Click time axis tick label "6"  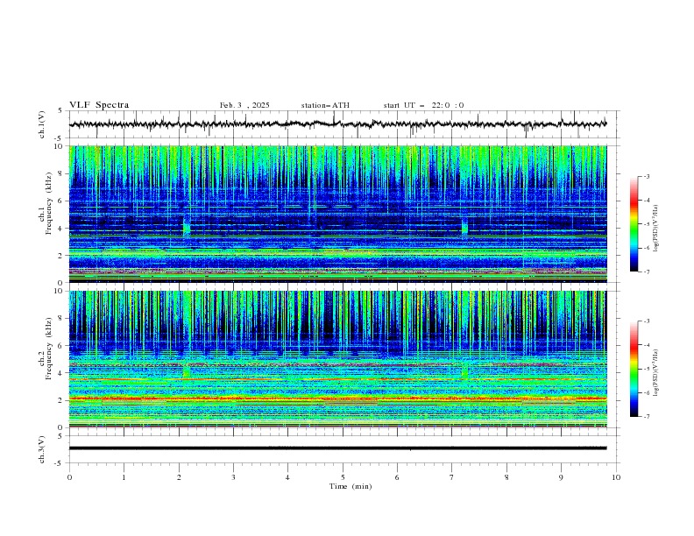[397, 477]
